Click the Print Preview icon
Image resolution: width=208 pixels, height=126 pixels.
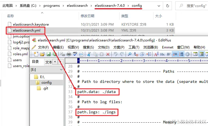pos(62,54)
